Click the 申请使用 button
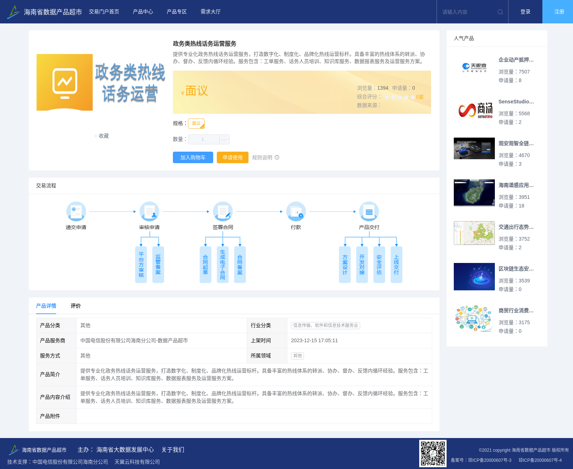Image resolution: width=573 pixels, height=469 pixels. (233, 157)
